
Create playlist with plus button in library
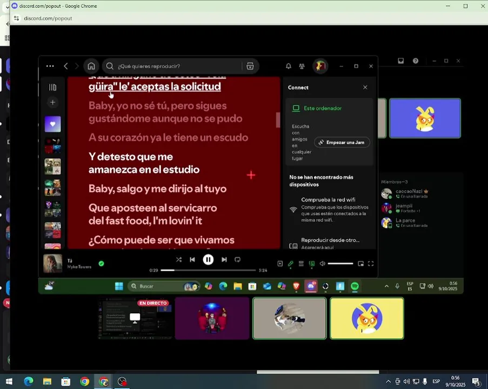coord(52,103)
